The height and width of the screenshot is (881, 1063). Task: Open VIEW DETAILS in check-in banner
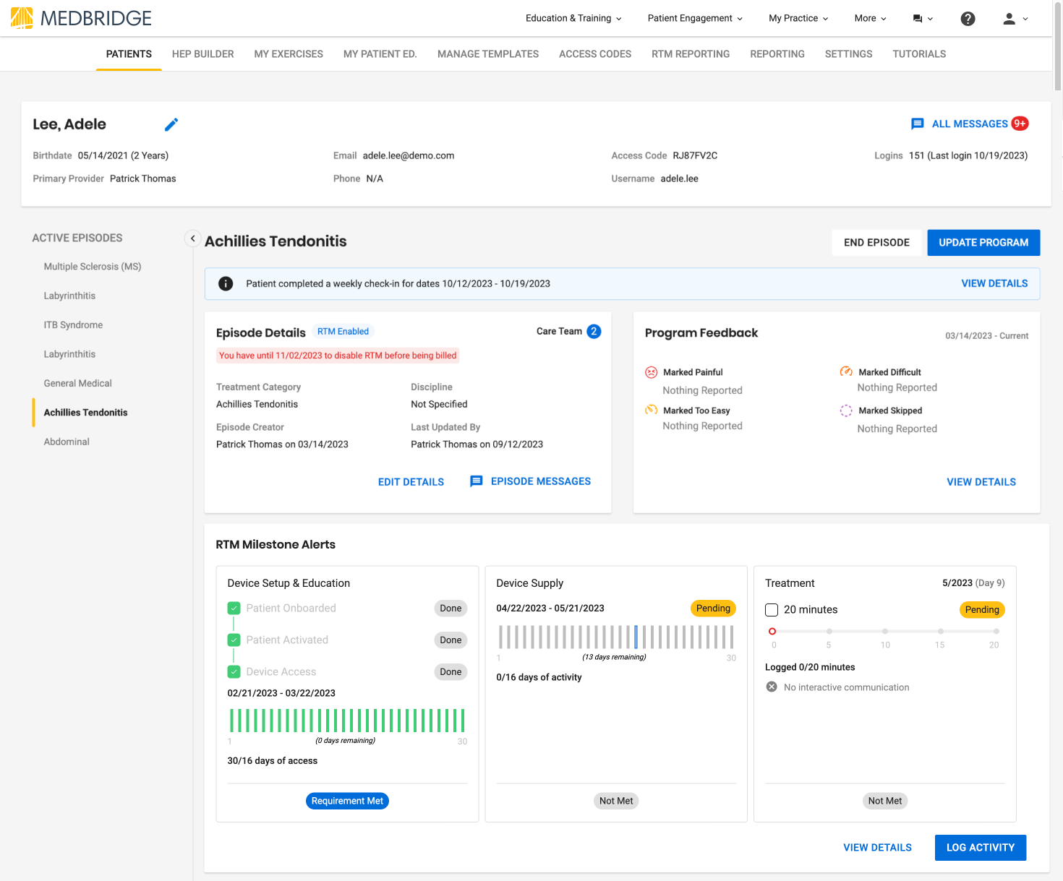click(x=994, y=283)
